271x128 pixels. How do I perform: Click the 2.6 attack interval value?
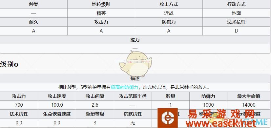click(x=95, y=105)
